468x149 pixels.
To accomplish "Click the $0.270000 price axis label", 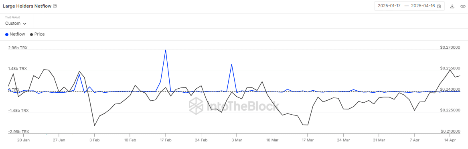I will pyautogui.click(x=450, y=48).
